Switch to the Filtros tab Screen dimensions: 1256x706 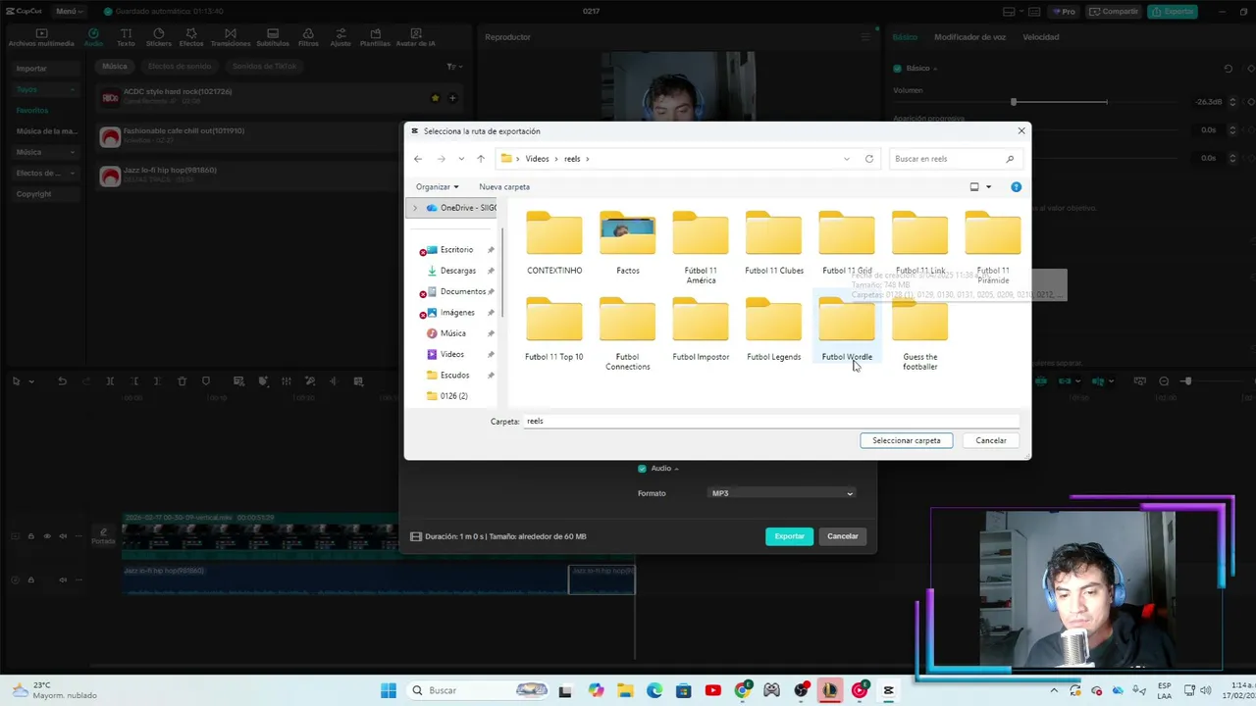pos(308,37)
